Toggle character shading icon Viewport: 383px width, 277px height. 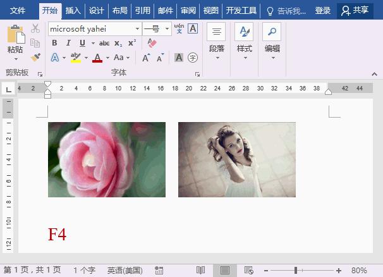coord(179,58)
